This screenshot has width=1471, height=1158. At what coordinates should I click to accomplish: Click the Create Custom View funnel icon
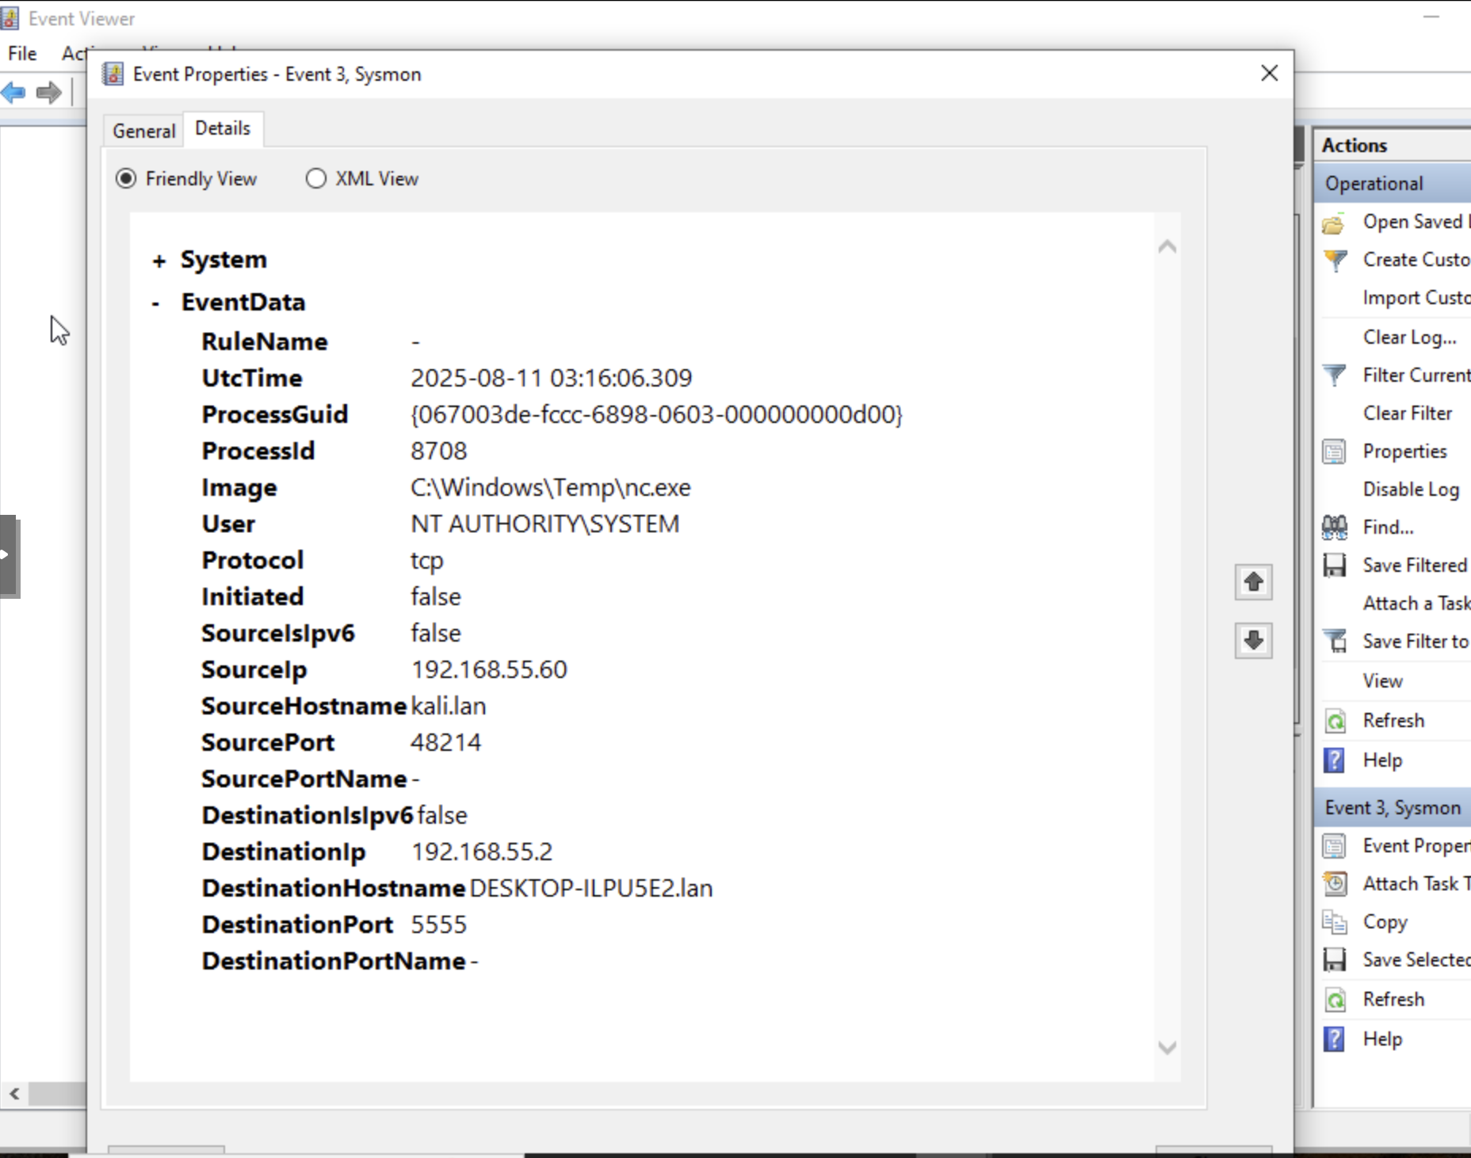pyautogui.click(x=1335, y=260)
